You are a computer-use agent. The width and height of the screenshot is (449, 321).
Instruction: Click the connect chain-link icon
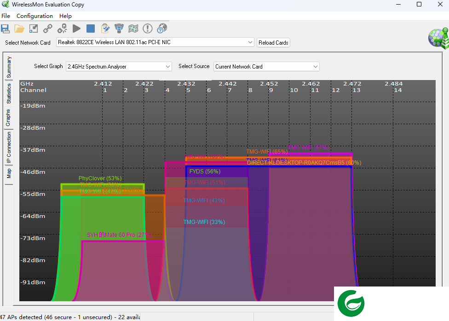point(48,29)
